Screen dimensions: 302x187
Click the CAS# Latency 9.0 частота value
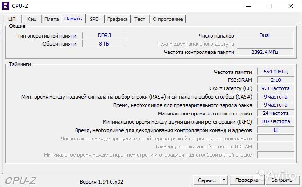(275, 88)
